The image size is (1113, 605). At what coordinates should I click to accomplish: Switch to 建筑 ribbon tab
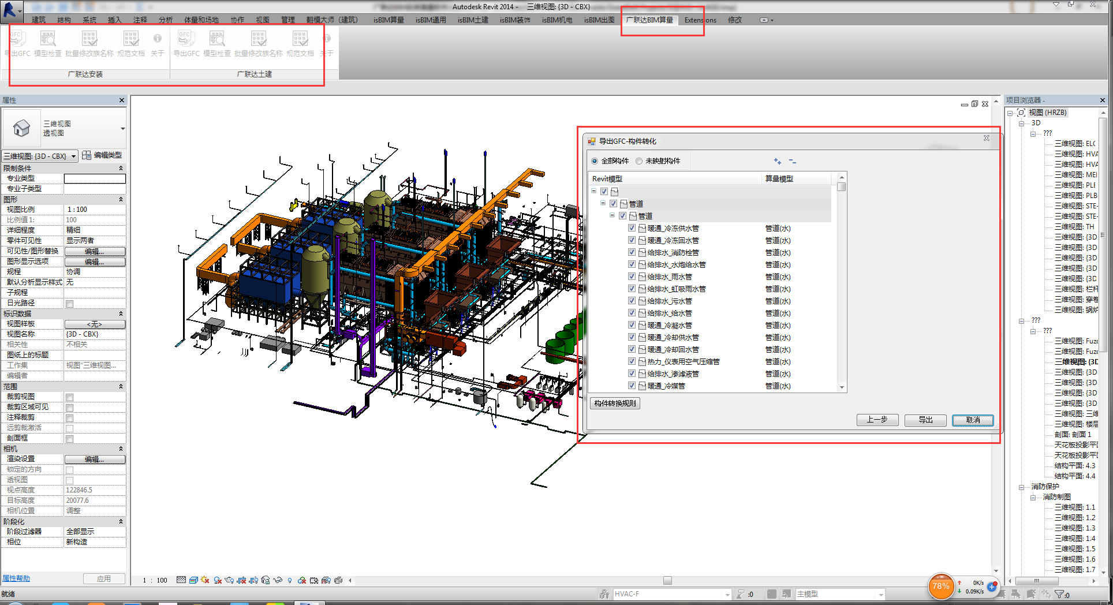(38, 20)
